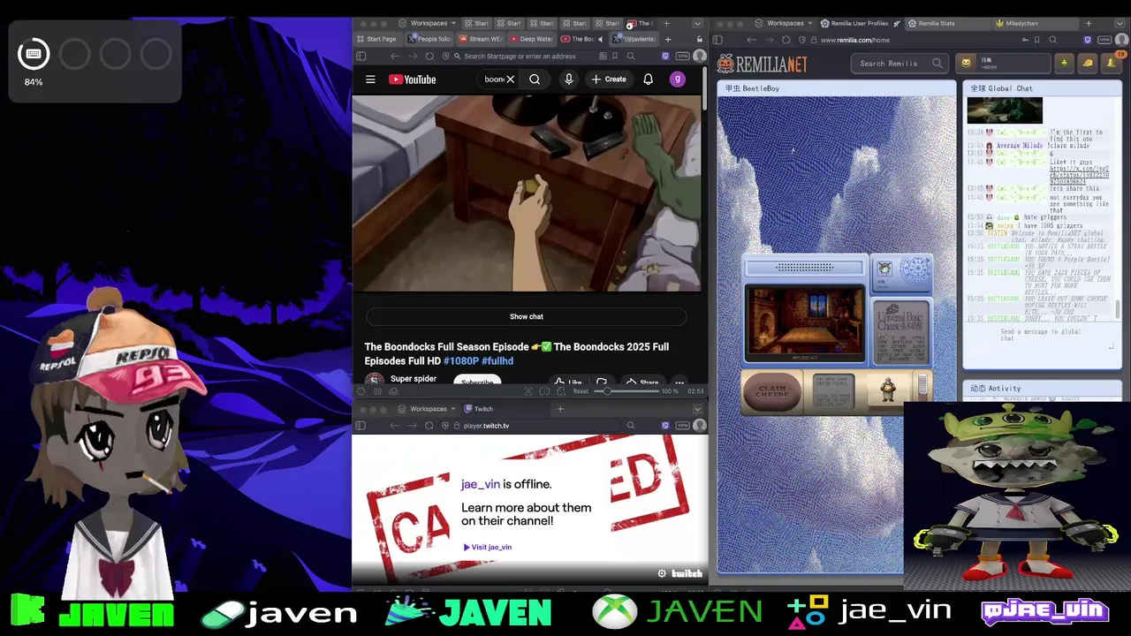Image resolution: width=1131 pixels, height=636 pixels.
Task: Click Reset zoom in status bar
Action: pos(581,391)
